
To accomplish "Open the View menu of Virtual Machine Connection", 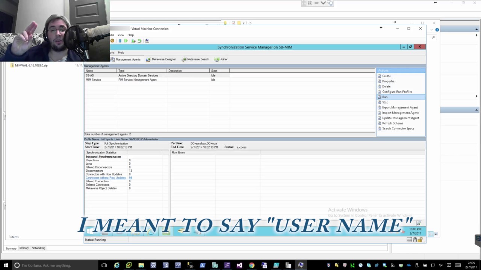I will click(x=121, y=35).
